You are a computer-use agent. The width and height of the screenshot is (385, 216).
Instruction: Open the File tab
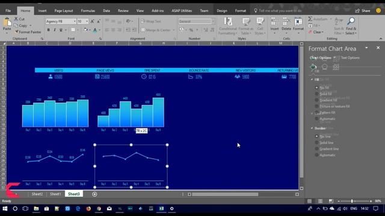[8, 11]
